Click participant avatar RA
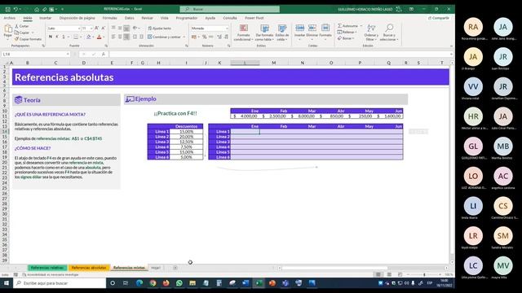Screen dimensions: 522x293 [473, 27]
